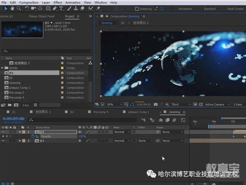Create a new composition from Project panel footer

(16, 105)
